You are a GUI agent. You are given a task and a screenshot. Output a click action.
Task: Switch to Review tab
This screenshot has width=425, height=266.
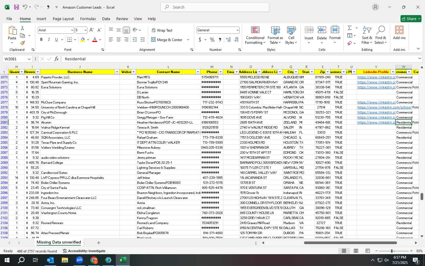click(122, 19)
